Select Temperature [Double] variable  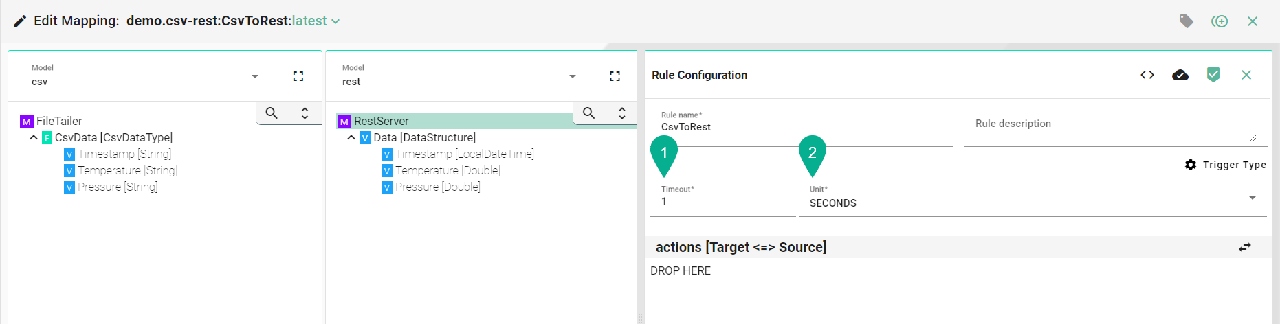pos(448,170)
